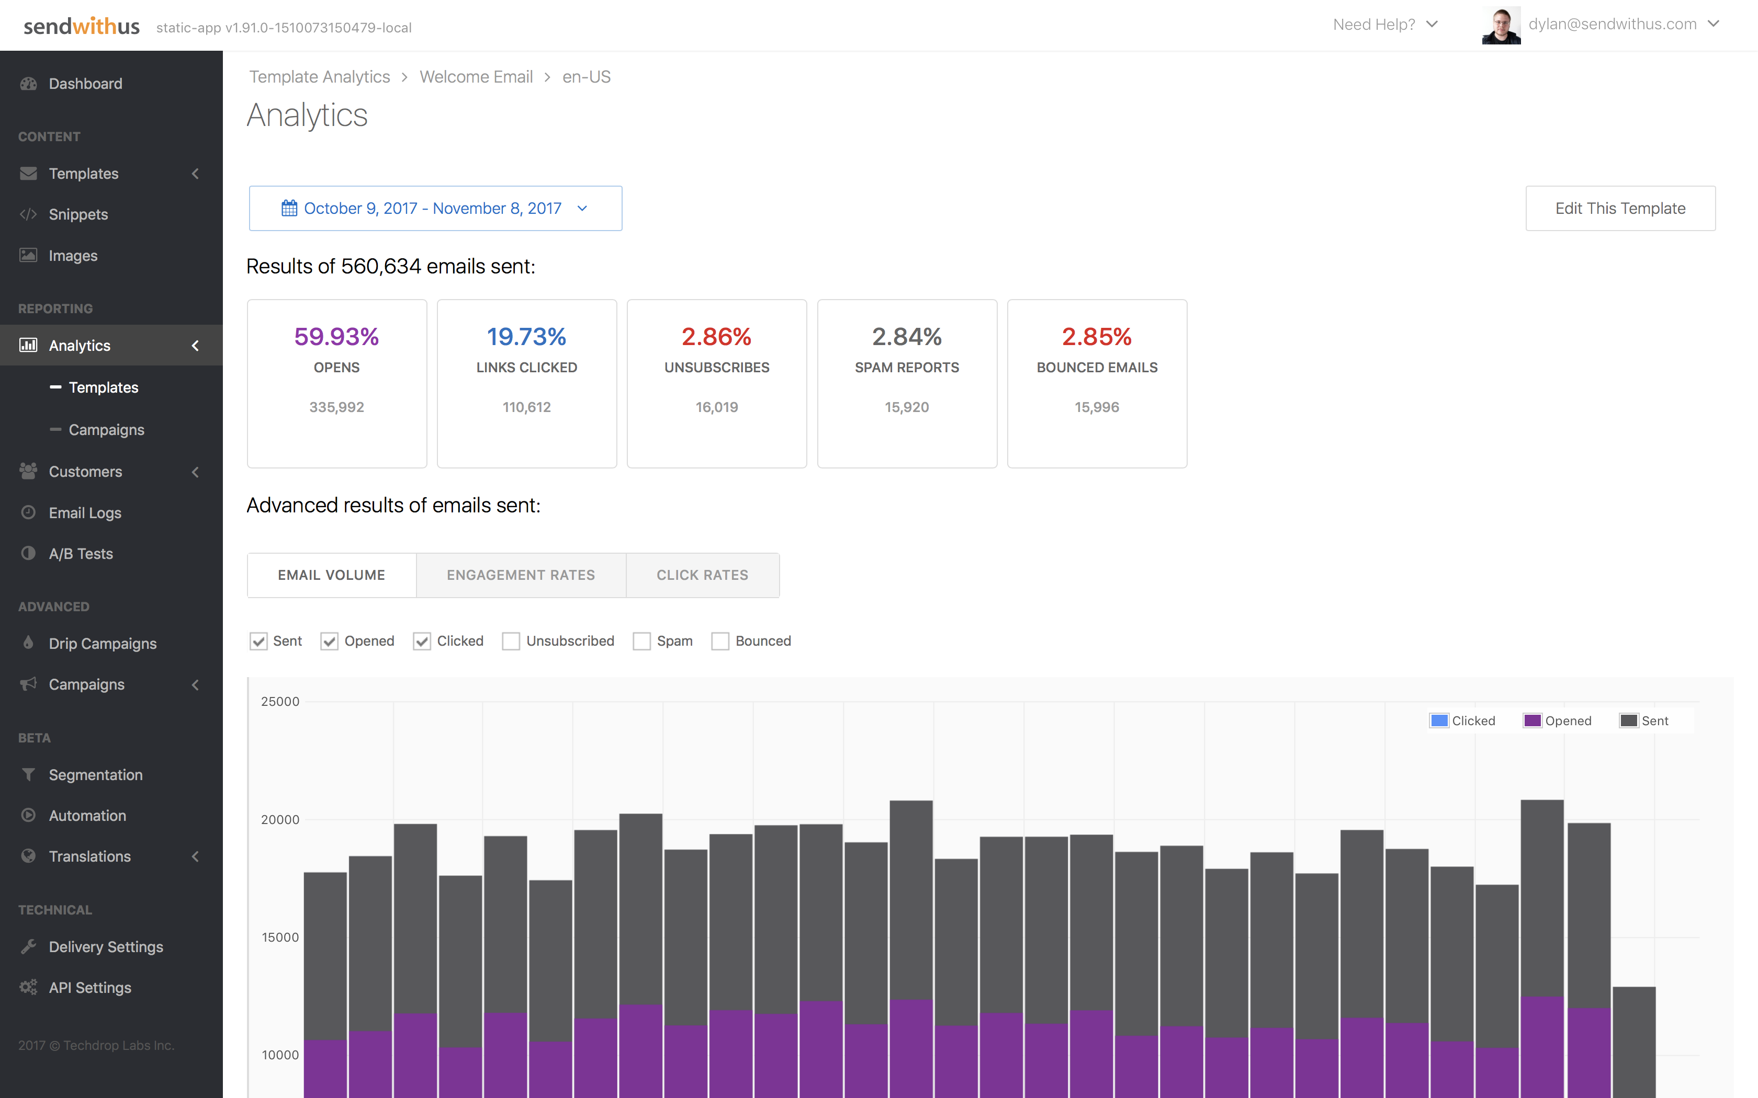
Task: Open the Welcome Email breadcrumb link
Action: [476, 77]
